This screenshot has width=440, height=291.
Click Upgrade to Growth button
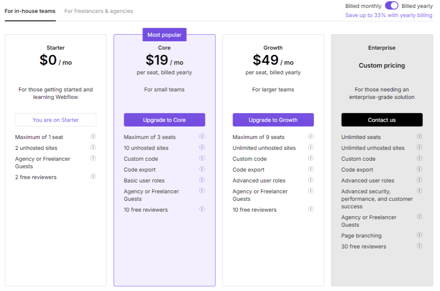pyautogui.click(x=273, y=120)
